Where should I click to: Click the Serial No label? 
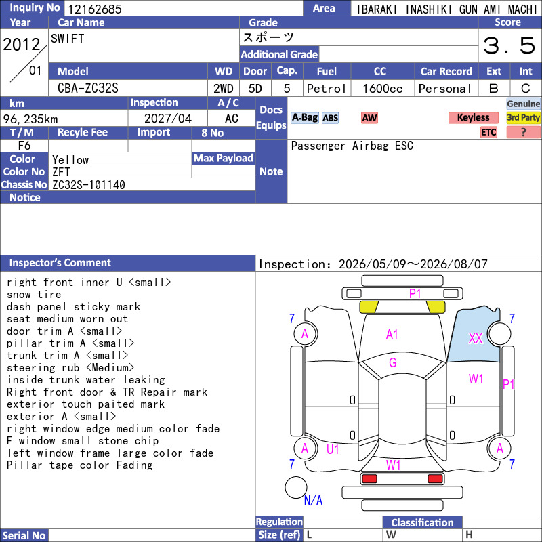tap(24, 535)
